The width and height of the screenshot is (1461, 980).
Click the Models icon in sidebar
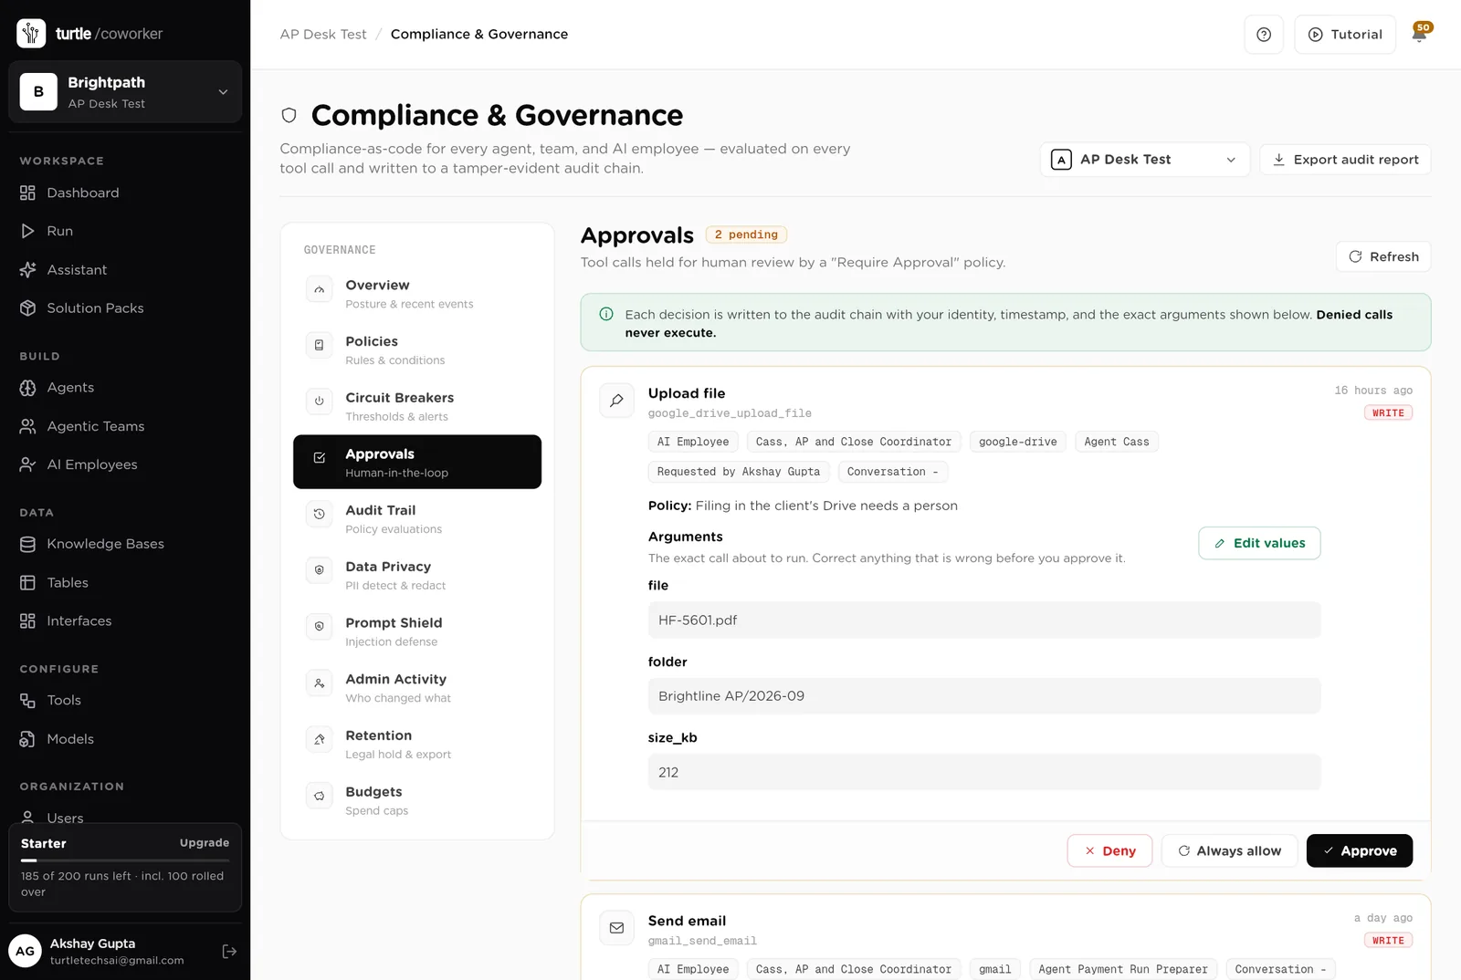[x=27, y=739]
